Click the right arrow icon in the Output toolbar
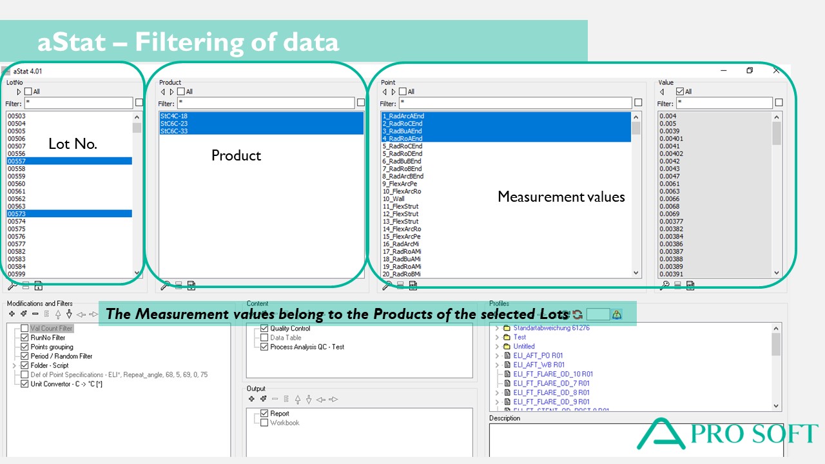The image size is (825, 464). click(x=333, y=399)
